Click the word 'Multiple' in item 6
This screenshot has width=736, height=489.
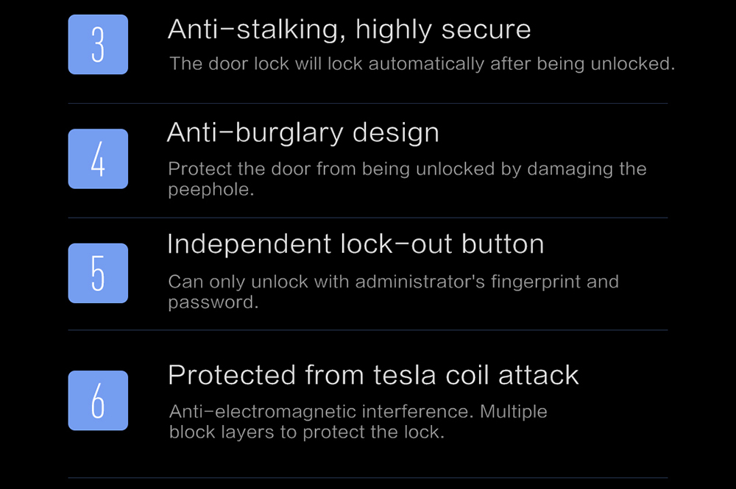(x=514, y=412)
